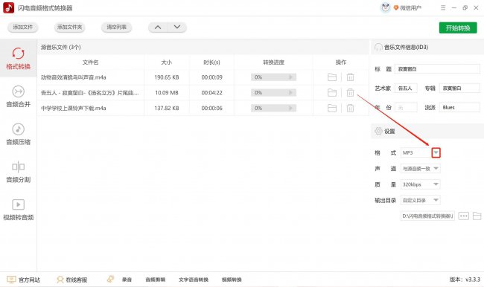484x287 pixels.
Task: Expand the 质量 320kbps dropdown
Action: tap(436, 184)
